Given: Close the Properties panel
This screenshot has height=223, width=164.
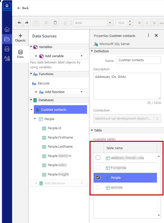Looking at the screenshot, I should [156, 35].
